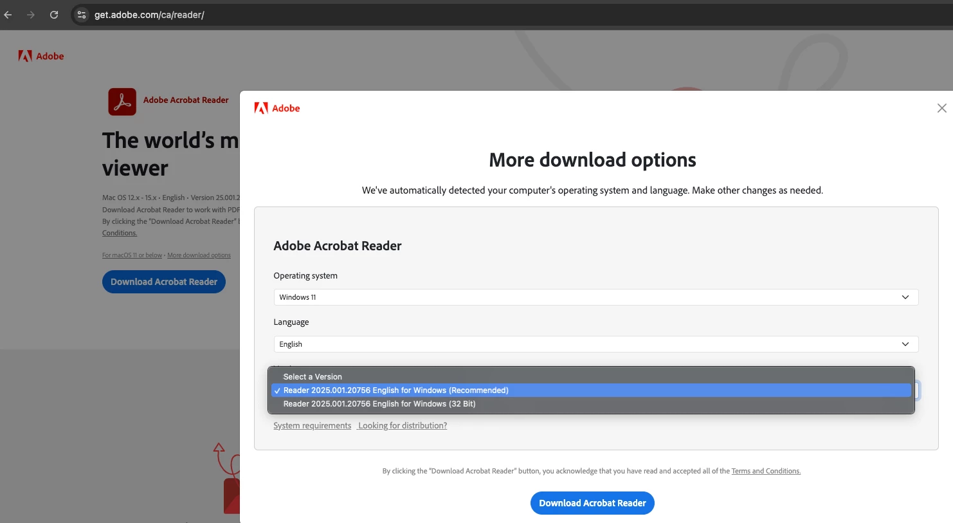This screenshot has width=953, height=523.
Task: Select Reader 2025.001.20756 English for Windows (32 Bit)
Action: click(591, 404)
